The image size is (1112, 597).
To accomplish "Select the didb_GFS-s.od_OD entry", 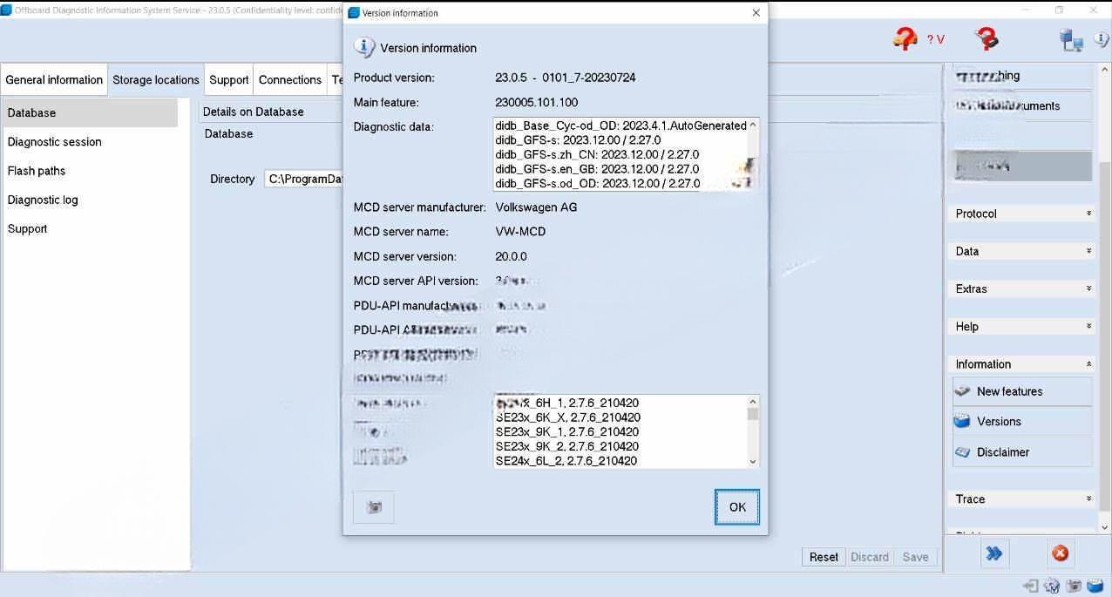I will [x=597, y=184].
